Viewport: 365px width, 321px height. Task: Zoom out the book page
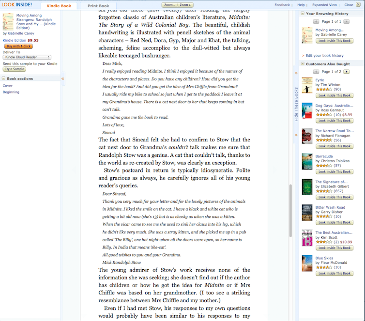point(169,5)
